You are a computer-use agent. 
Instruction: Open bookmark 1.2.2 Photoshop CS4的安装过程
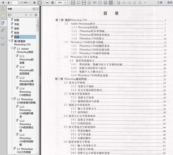click(x=26, y=126)
